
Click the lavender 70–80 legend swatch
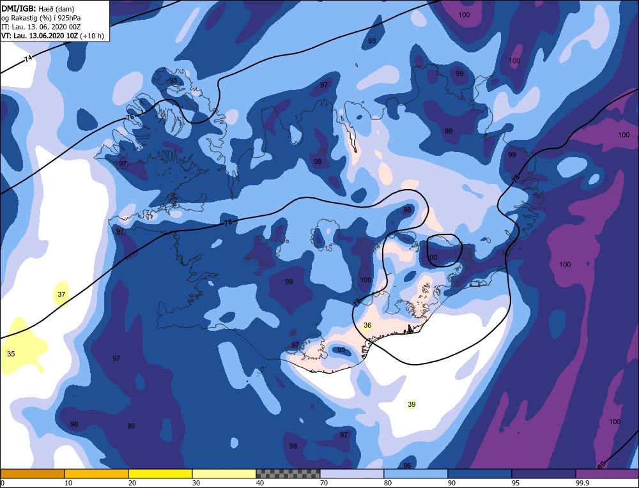(x=352, y=474)
